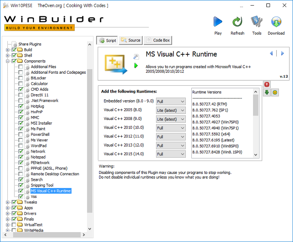The image size is (293, 242).
Task: Open the Visual C++ 2010 dropdown
Action: coord(171,128)
